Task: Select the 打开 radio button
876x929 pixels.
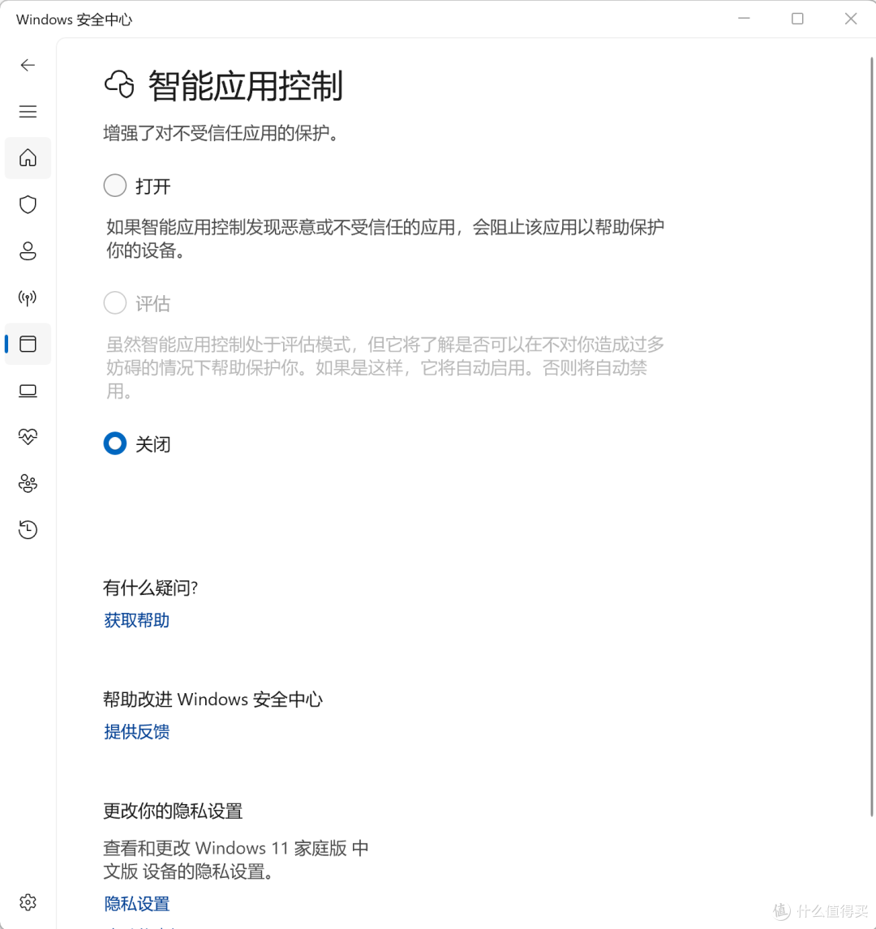Action: pyautogui.click(x=115, y=186)
